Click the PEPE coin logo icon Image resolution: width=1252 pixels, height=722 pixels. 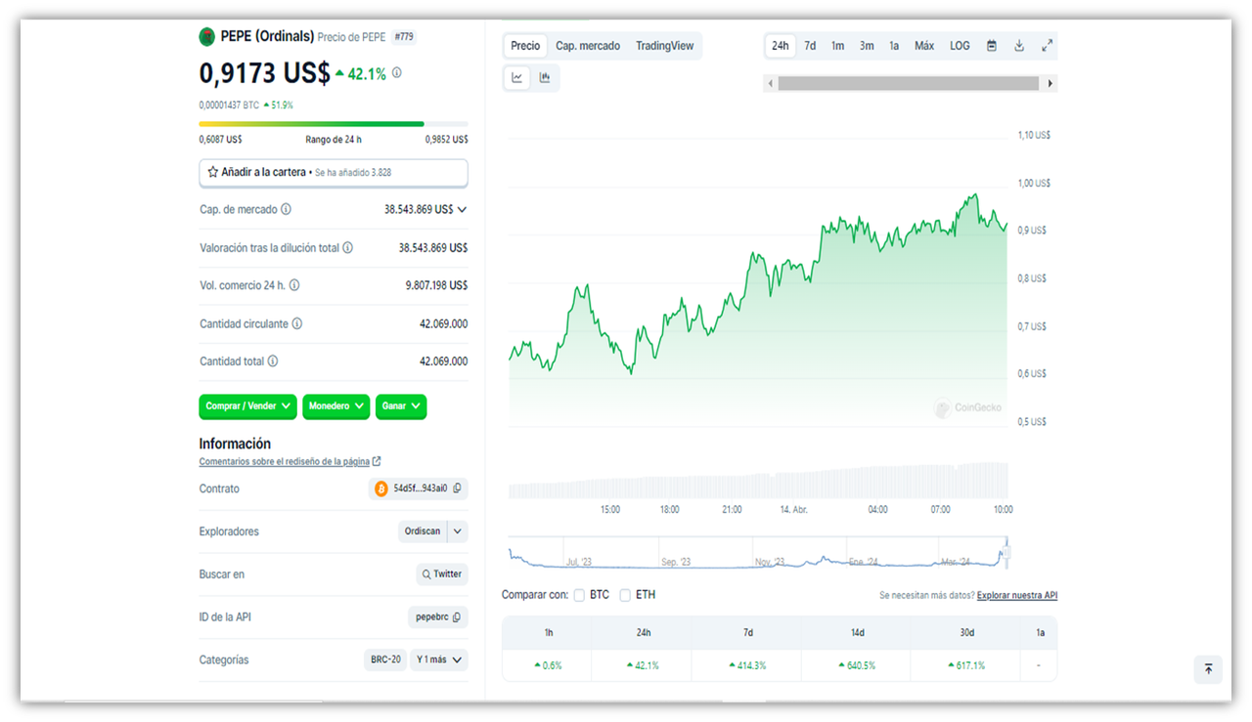pos(206,36)
